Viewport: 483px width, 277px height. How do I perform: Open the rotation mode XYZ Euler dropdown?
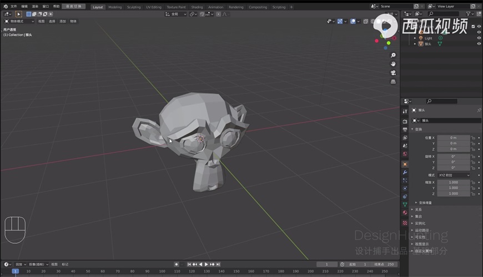(x=454, y=175)
